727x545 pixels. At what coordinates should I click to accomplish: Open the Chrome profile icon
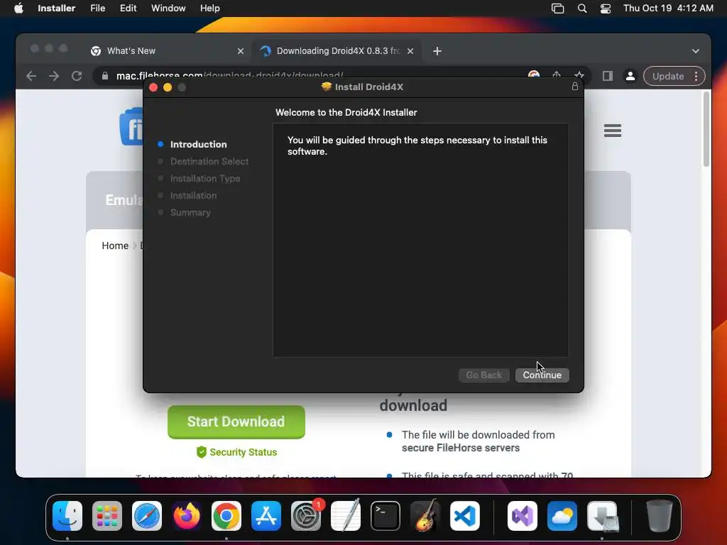tap(630, 76)
